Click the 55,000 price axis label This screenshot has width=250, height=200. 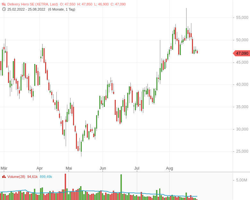click(x=242, y=18)
